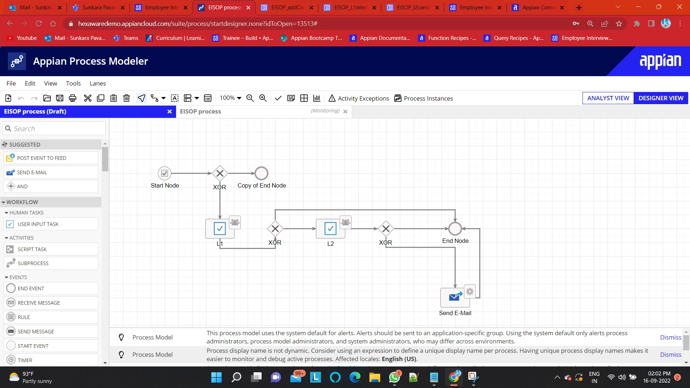Screen dimensions: 690x388
Task: Select the End Node circle
Action: 455,228
